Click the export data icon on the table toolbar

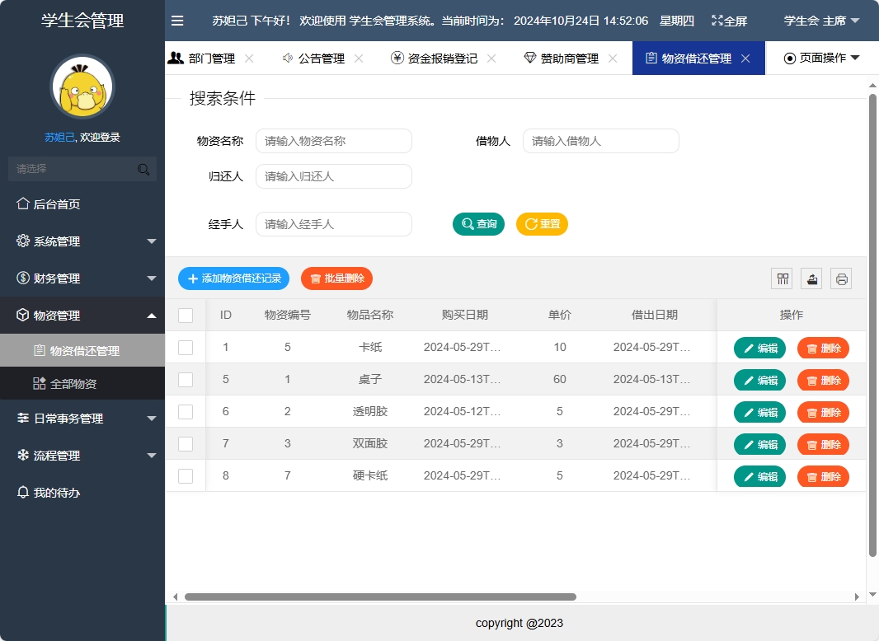[811, 278]
